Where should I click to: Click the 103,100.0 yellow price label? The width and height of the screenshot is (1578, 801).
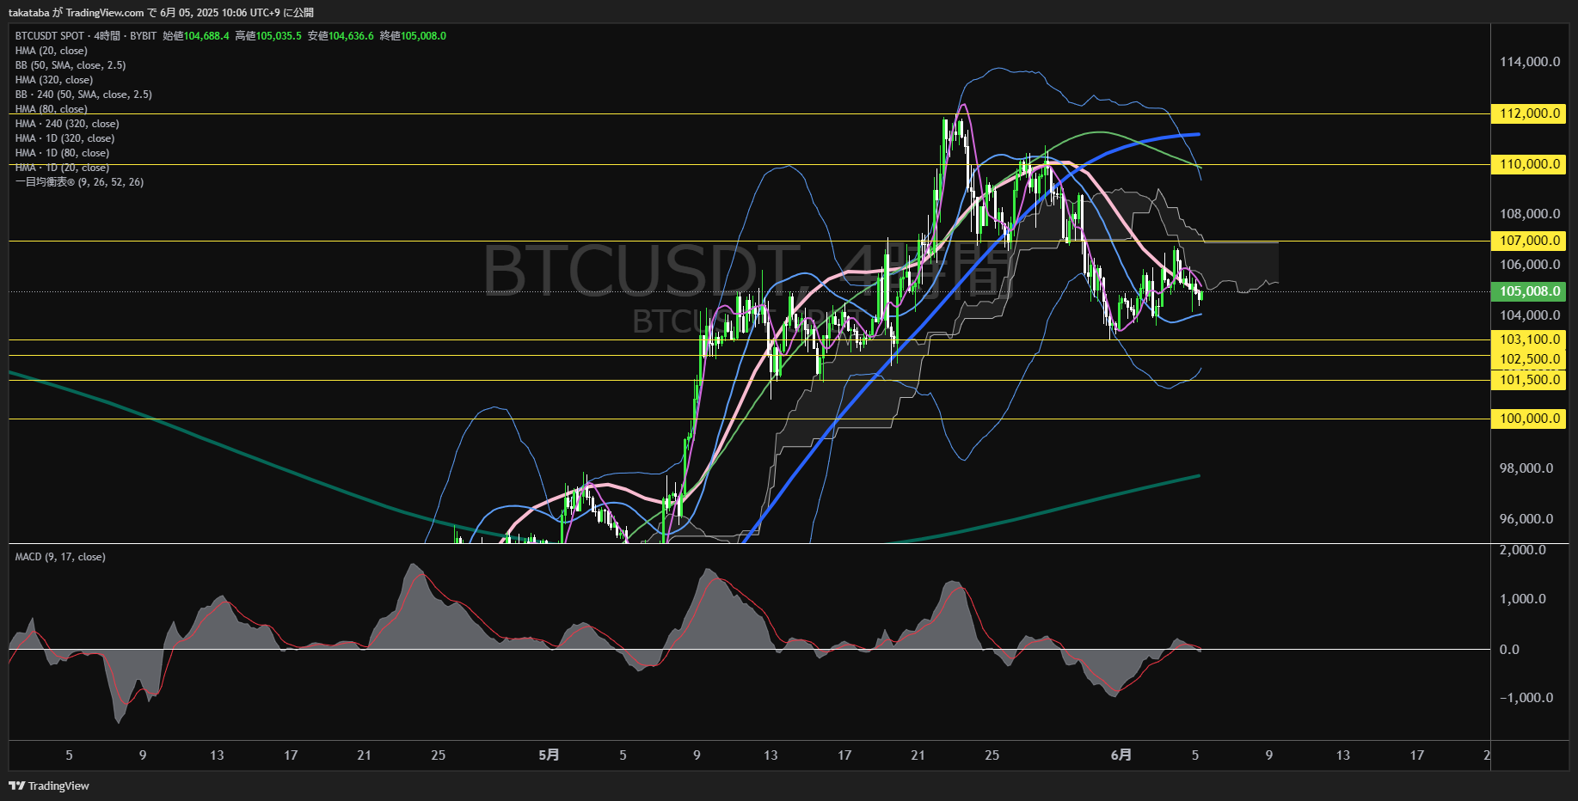click(x=1528, y=339)
